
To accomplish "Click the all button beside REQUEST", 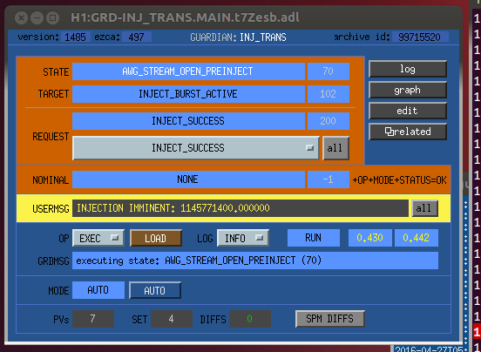I will (335, 148).
